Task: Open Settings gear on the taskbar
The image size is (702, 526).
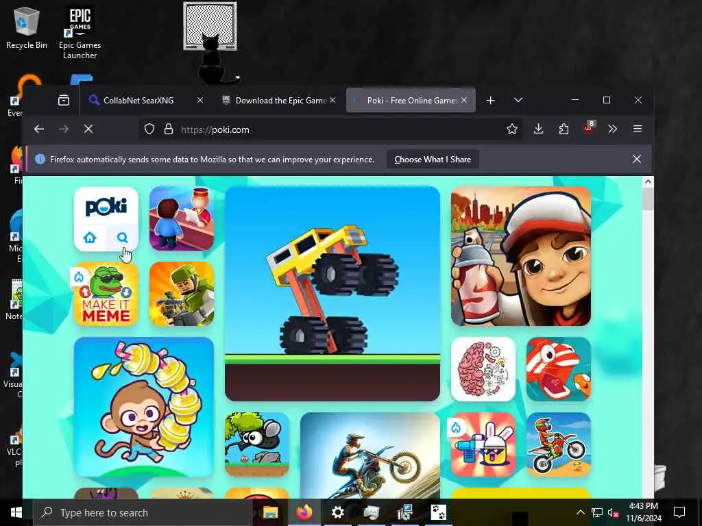Action: [337, 512]
